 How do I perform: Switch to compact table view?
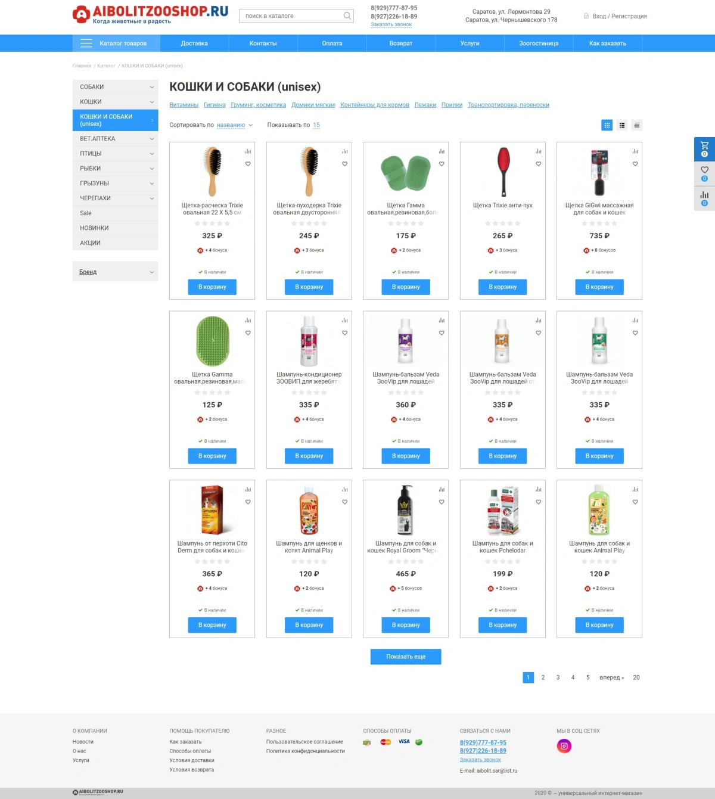tap(637, 125)
